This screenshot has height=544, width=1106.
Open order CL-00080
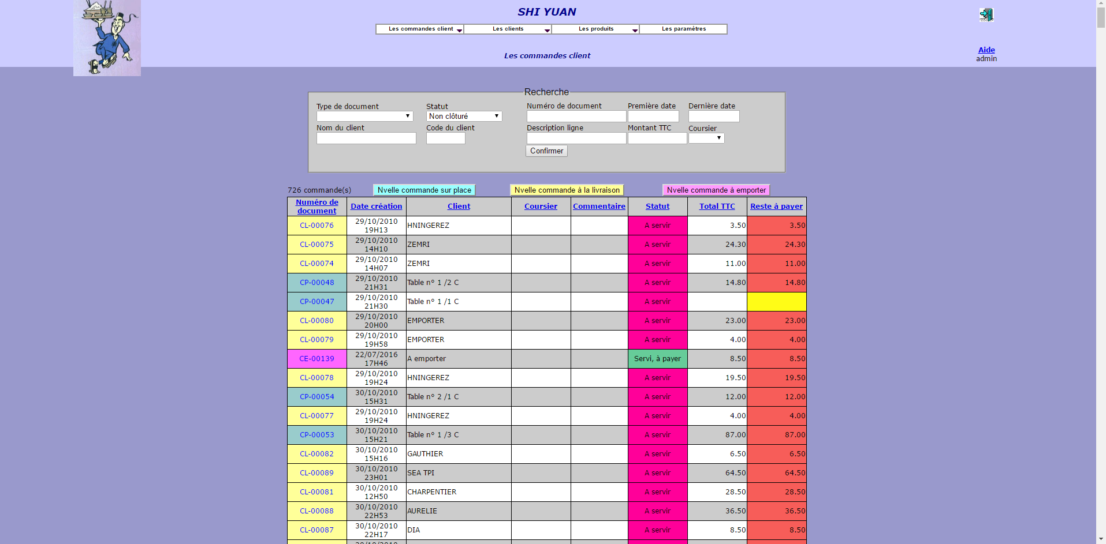(316, 321)
